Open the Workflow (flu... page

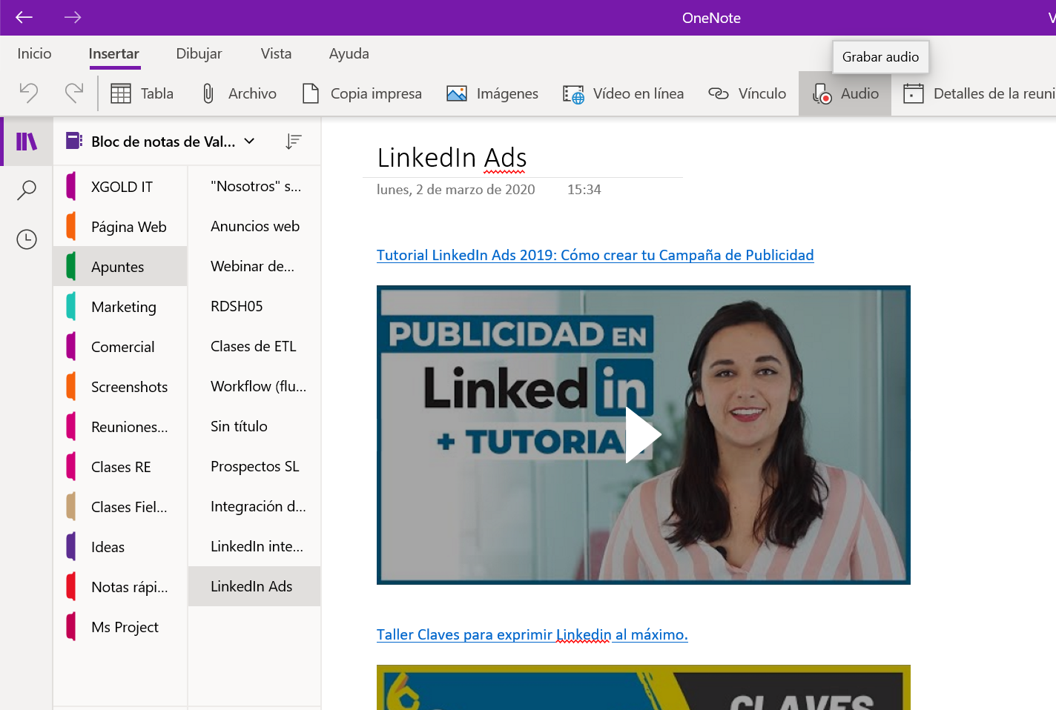coord(254,386)
